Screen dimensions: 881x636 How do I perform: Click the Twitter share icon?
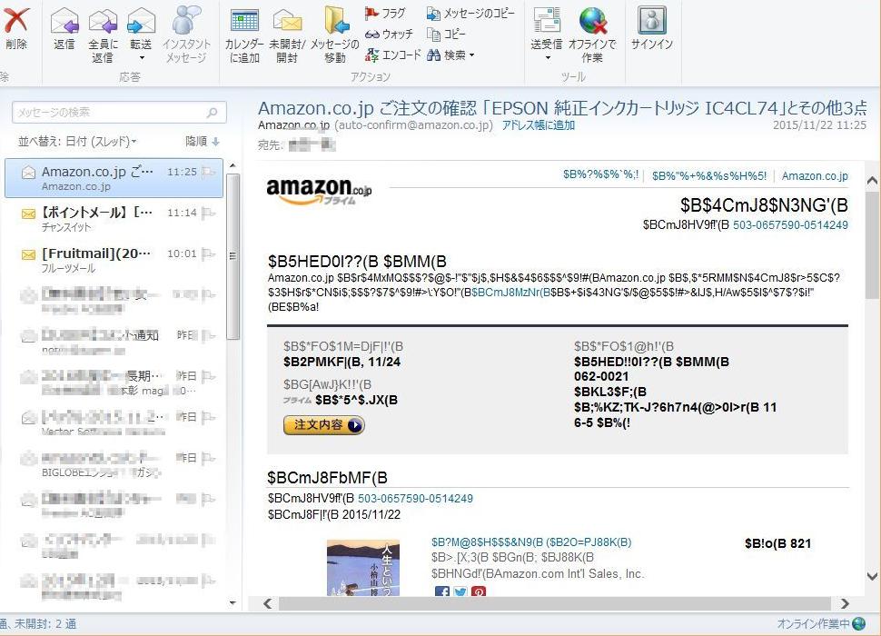460,591
